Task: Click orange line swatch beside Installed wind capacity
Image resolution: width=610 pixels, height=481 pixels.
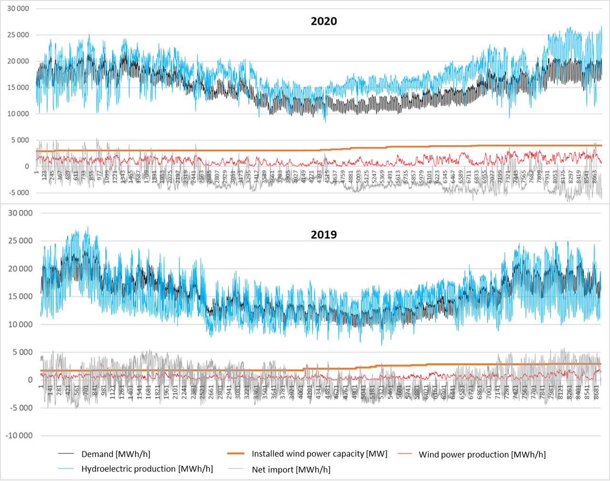Action: click(x=236, y=454)
